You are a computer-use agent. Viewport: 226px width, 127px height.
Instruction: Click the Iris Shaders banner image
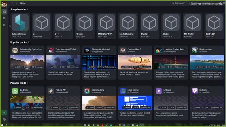99,103
